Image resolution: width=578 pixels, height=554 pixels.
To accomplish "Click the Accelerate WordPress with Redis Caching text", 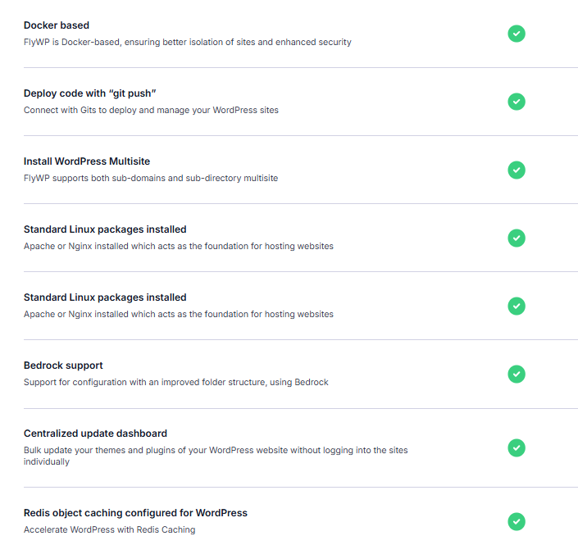I will tap(110, 529).
